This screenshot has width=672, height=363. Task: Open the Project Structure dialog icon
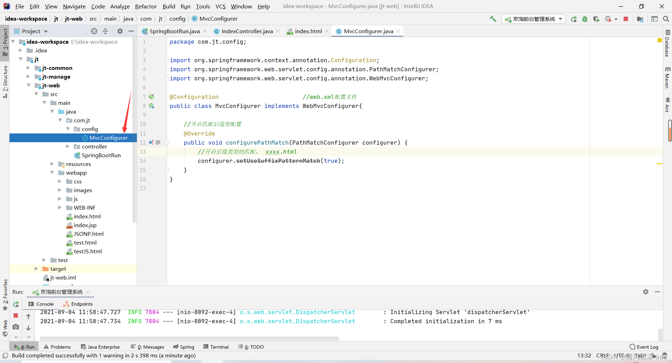click(x=640, y=19)
